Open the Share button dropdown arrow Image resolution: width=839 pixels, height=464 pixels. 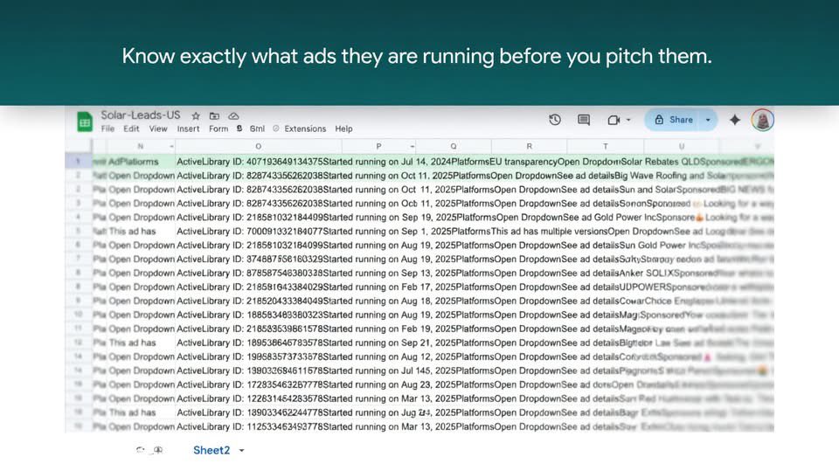point(708,120)
